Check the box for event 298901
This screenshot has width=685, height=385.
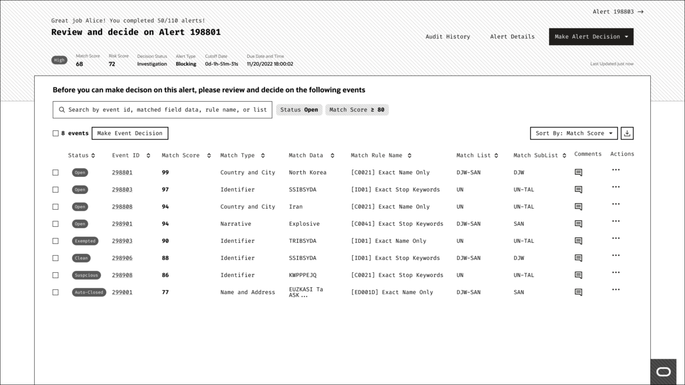[x=56, y=224]
